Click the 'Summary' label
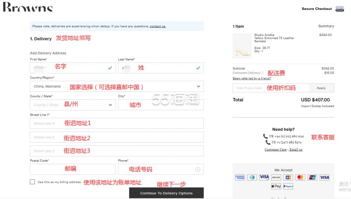 point(326,26)
